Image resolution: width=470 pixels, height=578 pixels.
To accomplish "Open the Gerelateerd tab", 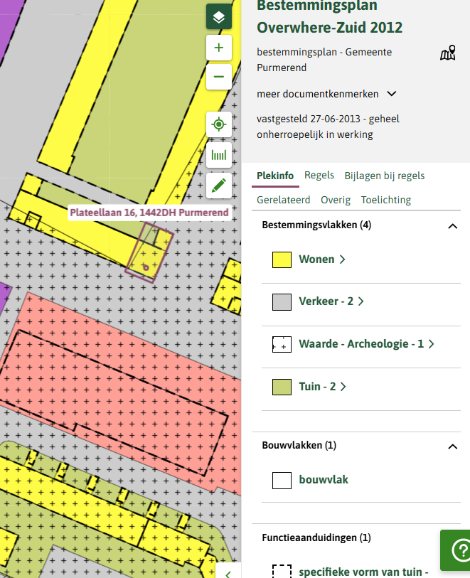I will pos(284,200).
